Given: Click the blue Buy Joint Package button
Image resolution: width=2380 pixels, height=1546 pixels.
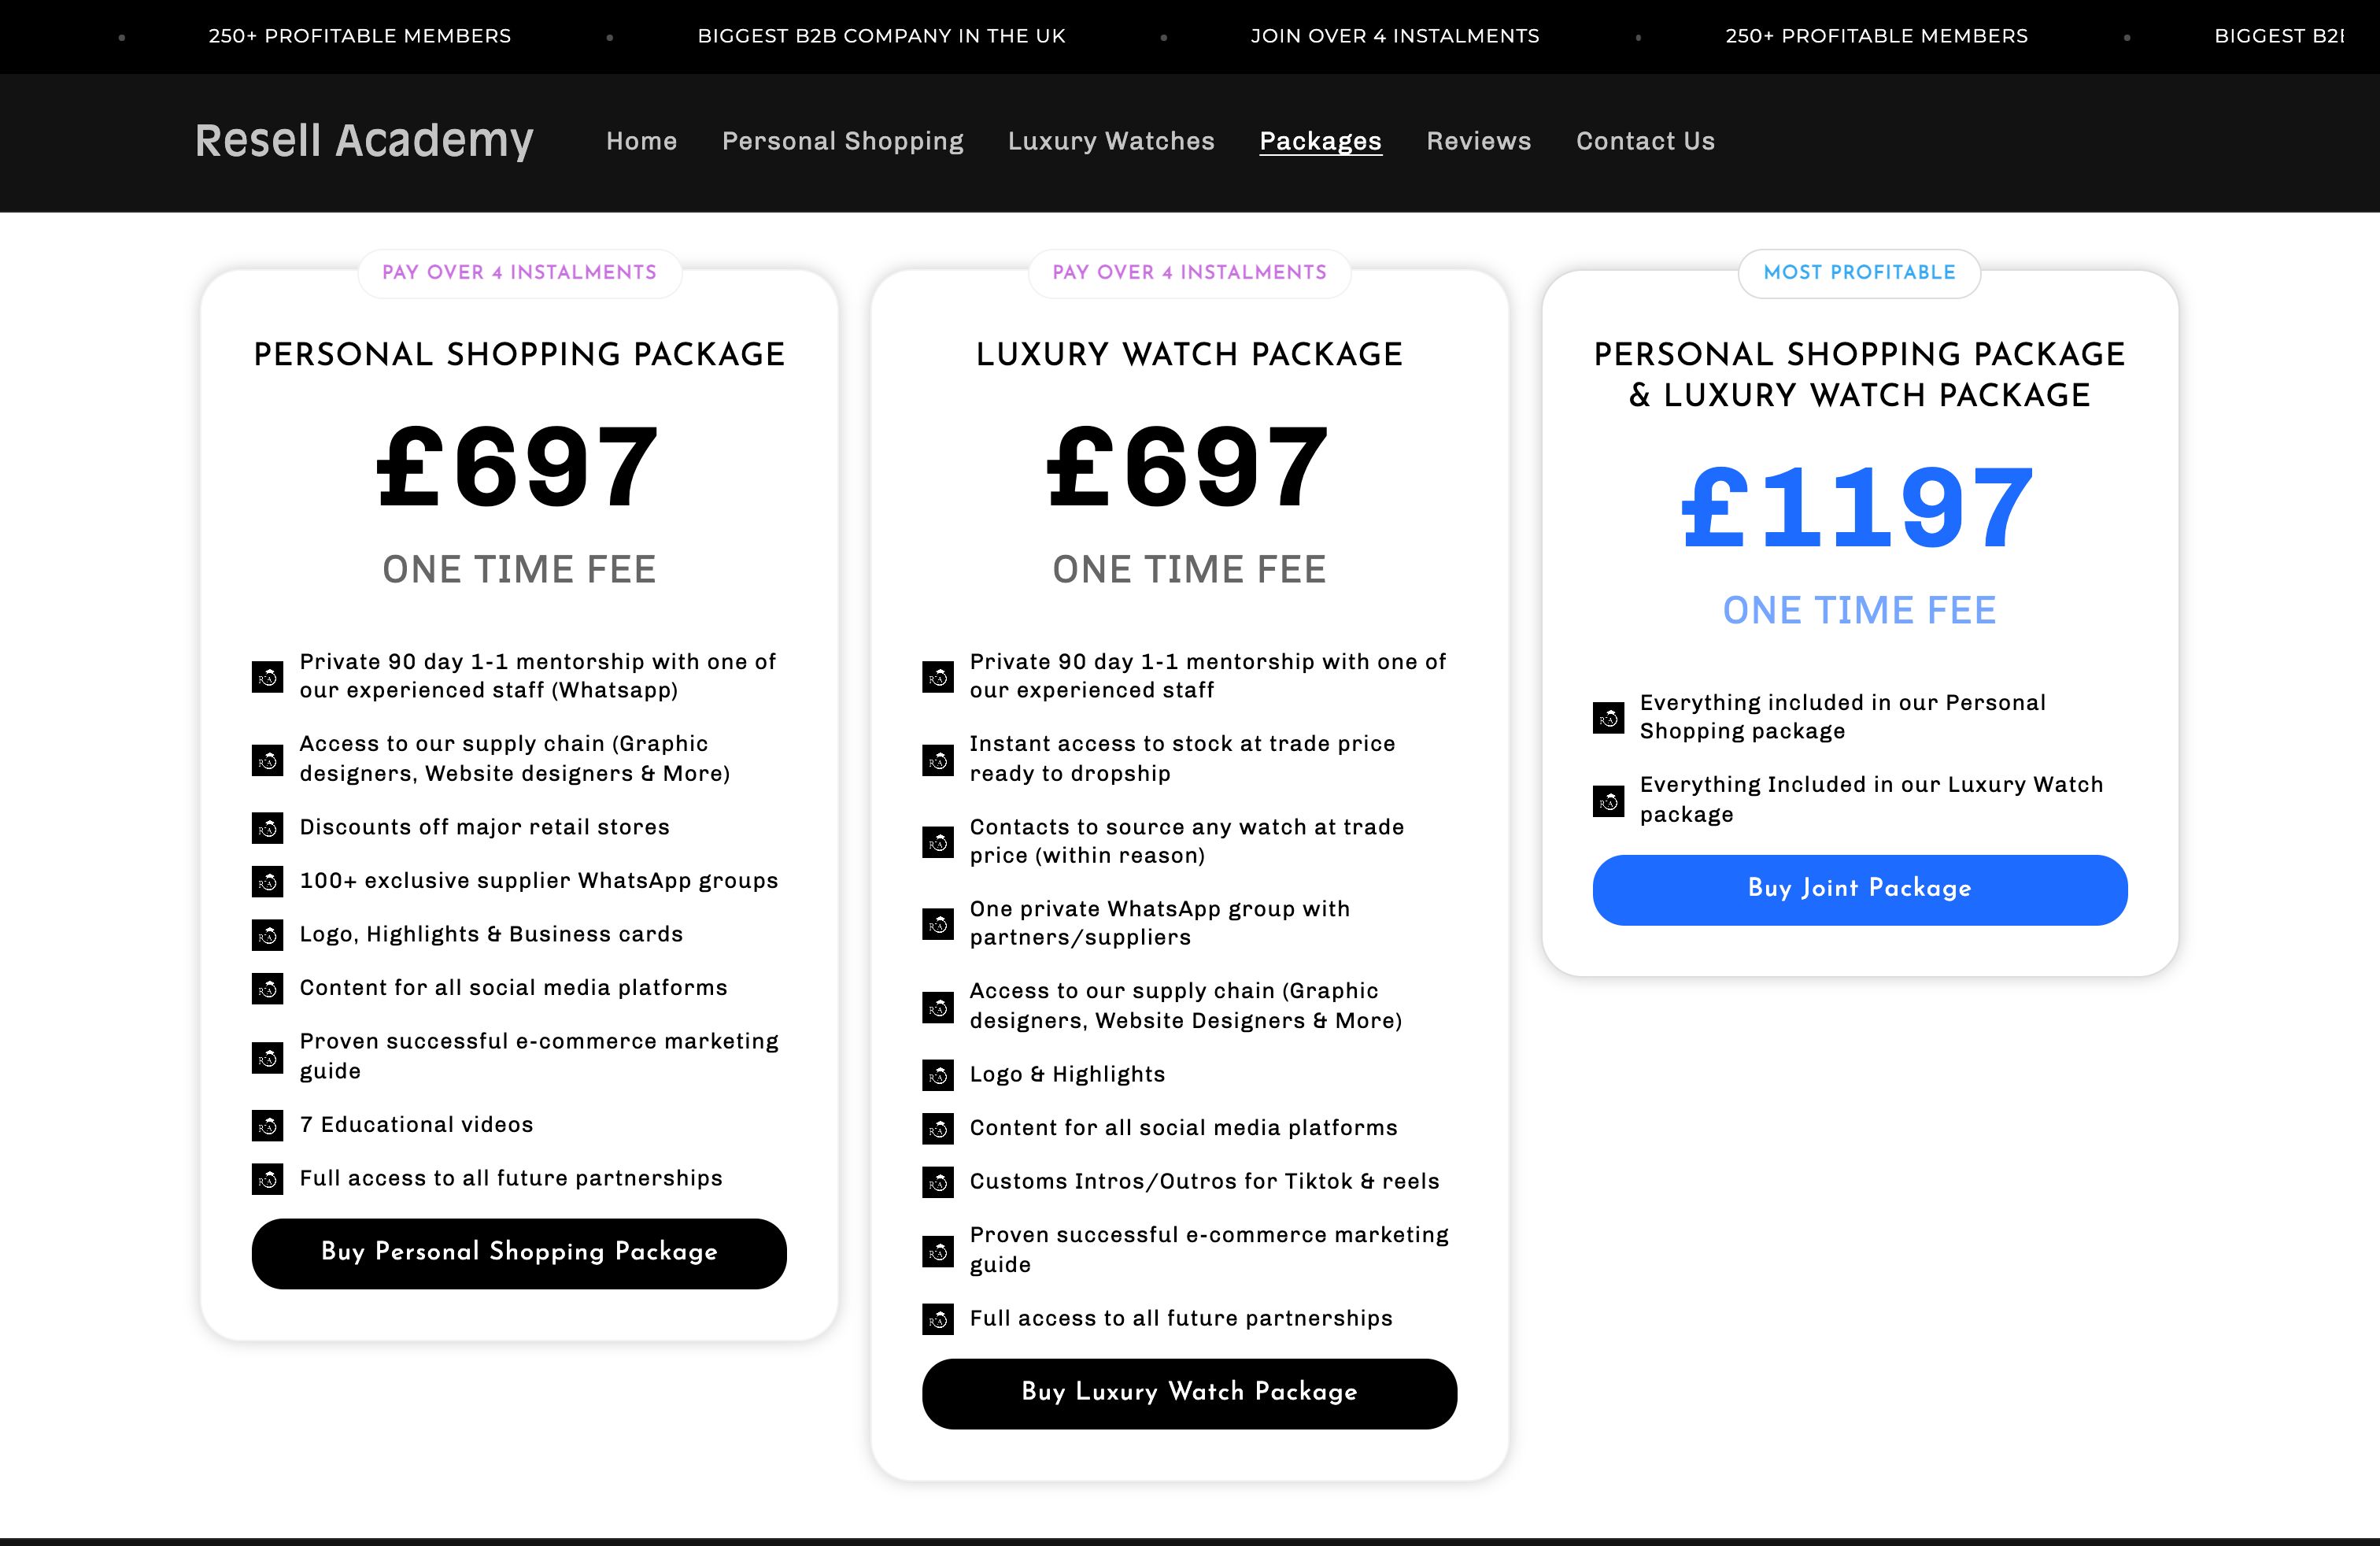Looking at the screenshot, I should pos(1859,889).
